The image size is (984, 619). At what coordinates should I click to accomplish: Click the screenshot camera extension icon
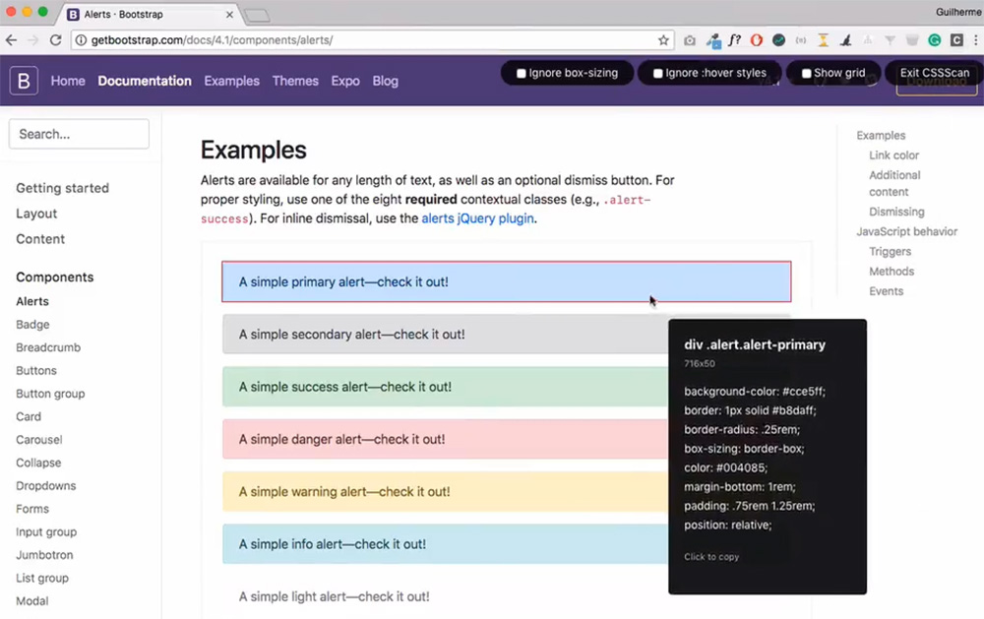tap(691, 40)
